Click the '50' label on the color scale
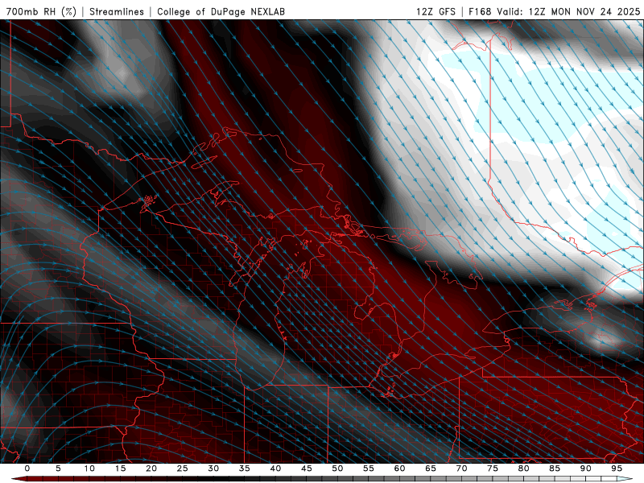The image size is (644, 483). point(337,469)
